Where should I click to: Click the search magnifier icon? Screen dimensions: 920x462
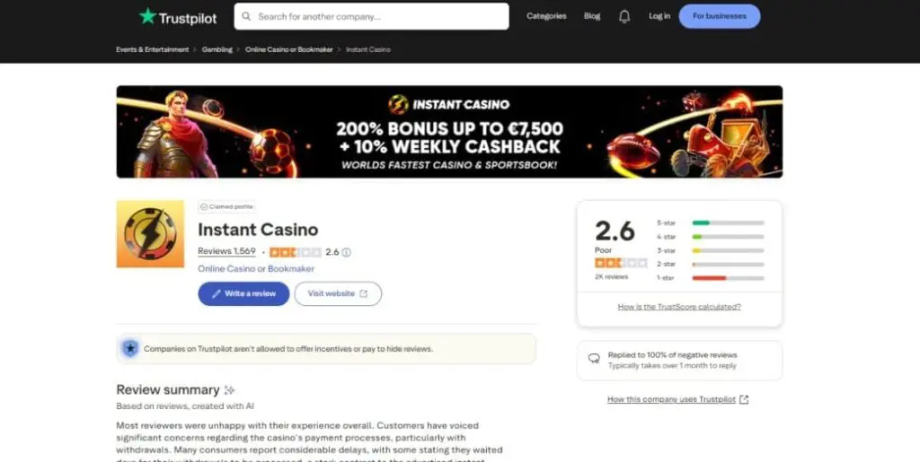click(x=246, y=16)
